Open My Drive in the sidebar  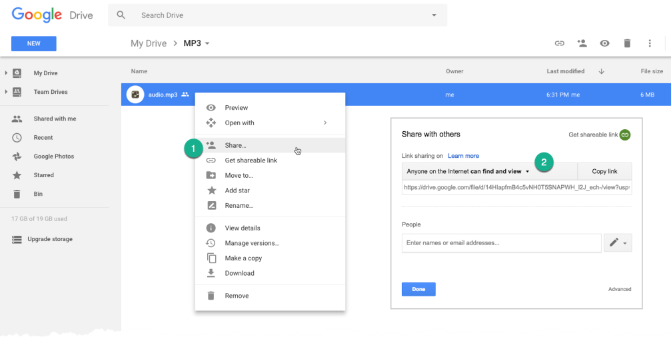(45, 73)
